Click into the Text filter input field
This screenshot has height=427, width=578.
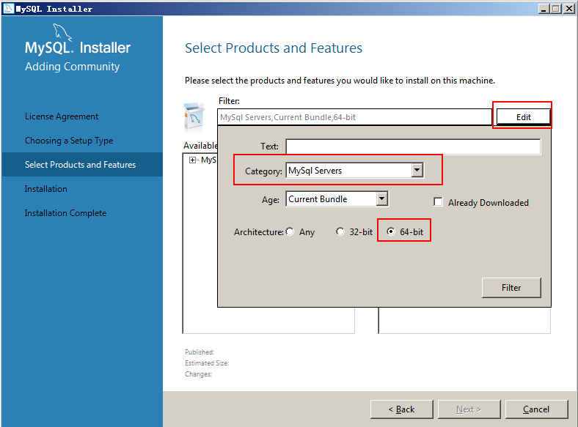point(413,146)
